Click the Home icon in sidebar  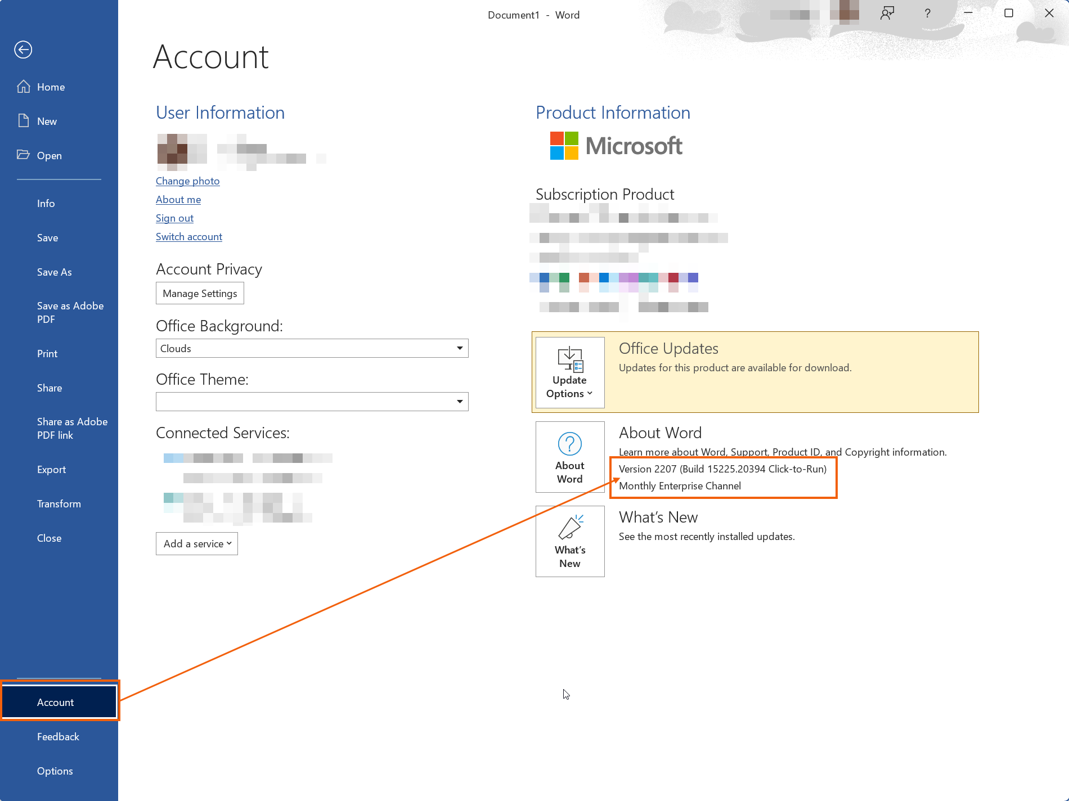tap(24, 87)
